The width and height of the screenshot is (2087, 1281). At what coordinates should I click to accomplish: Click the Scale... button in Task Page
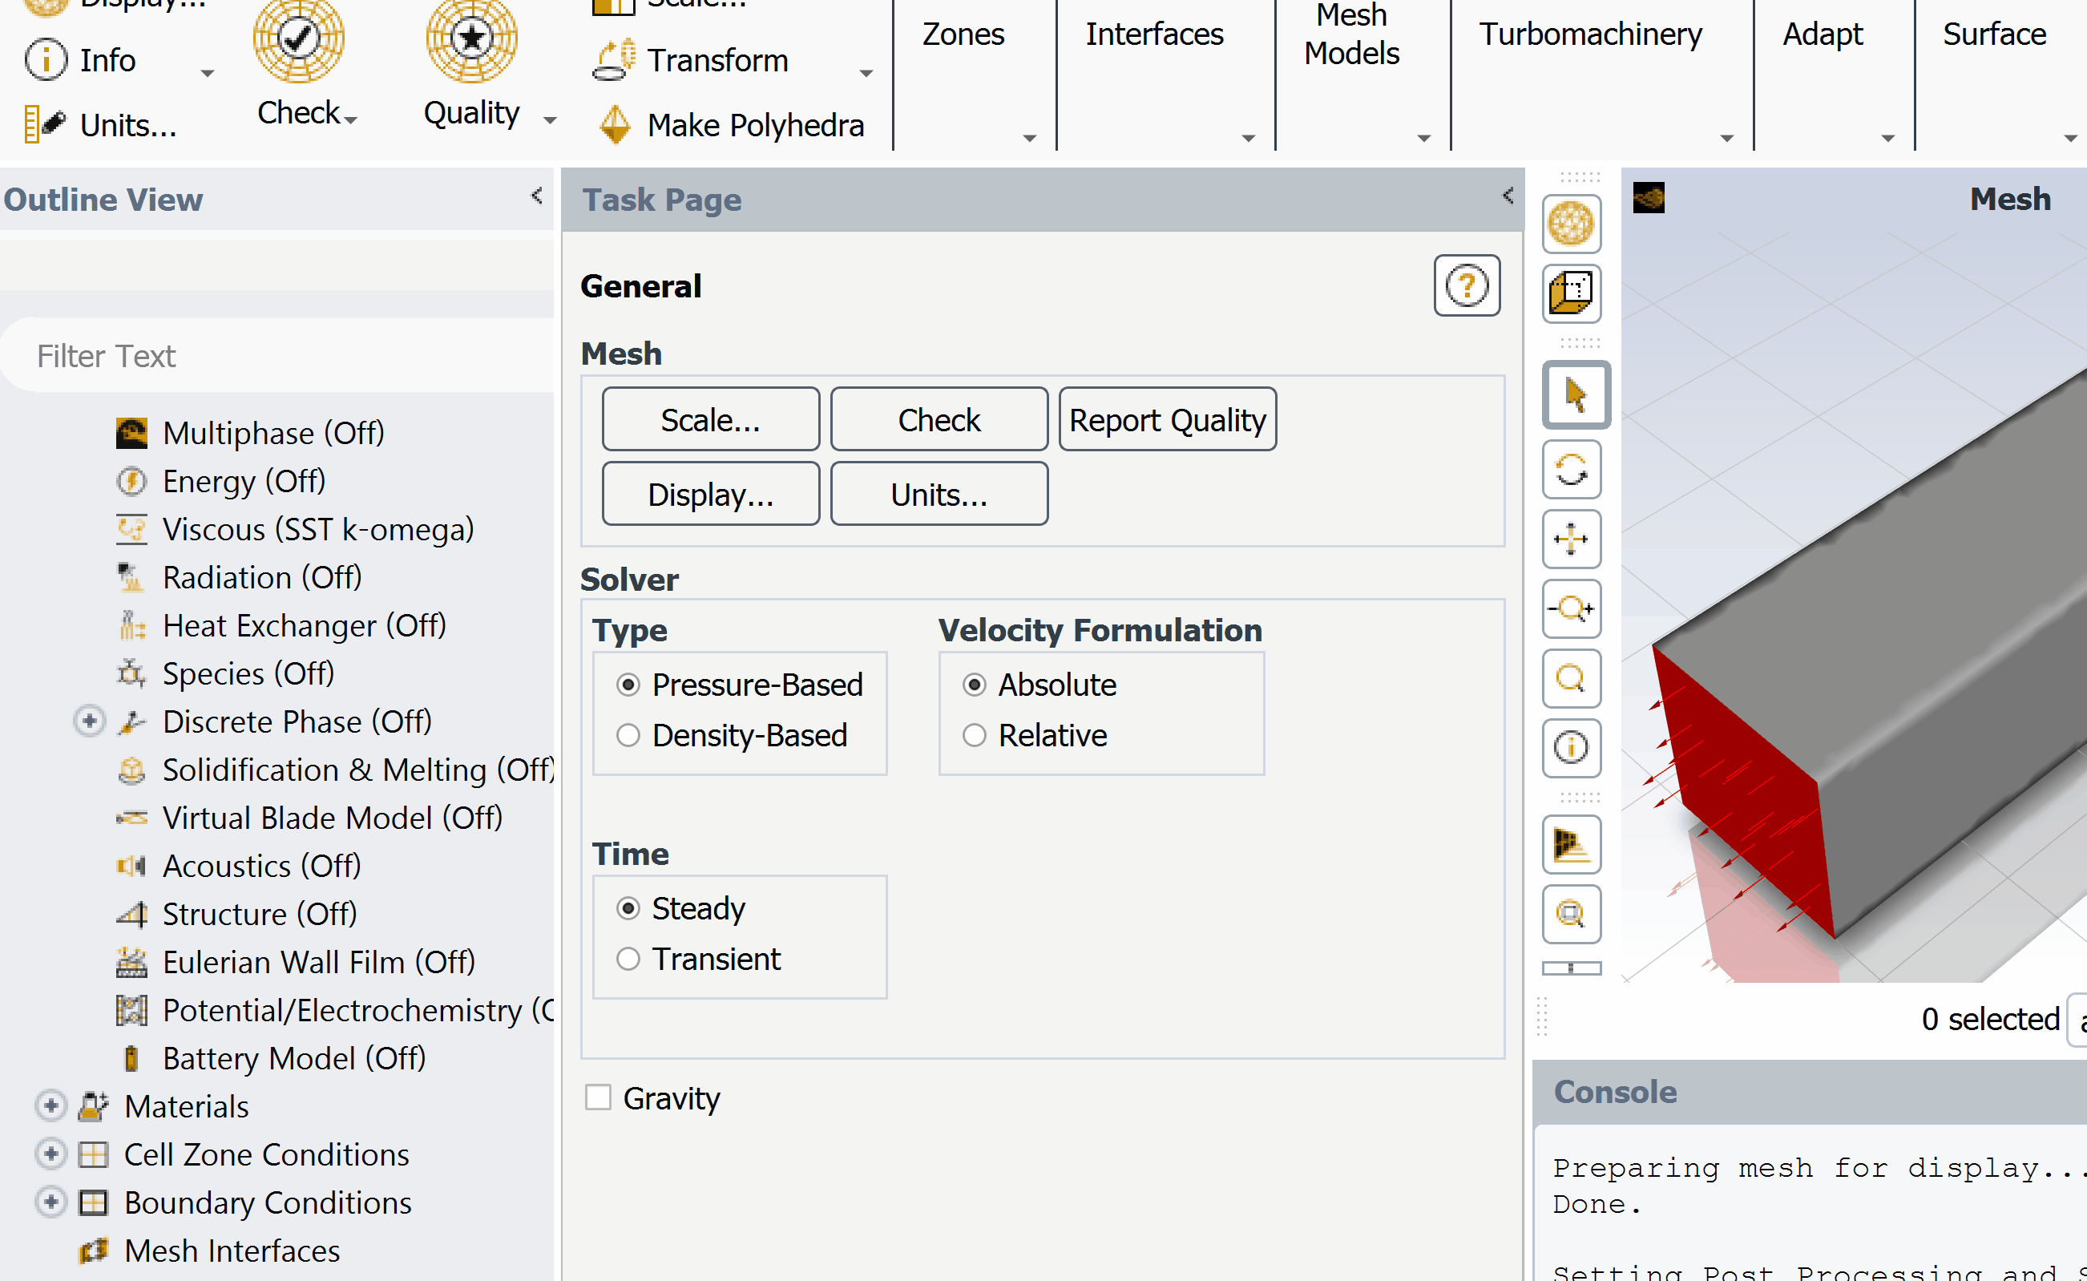(711, 419)
